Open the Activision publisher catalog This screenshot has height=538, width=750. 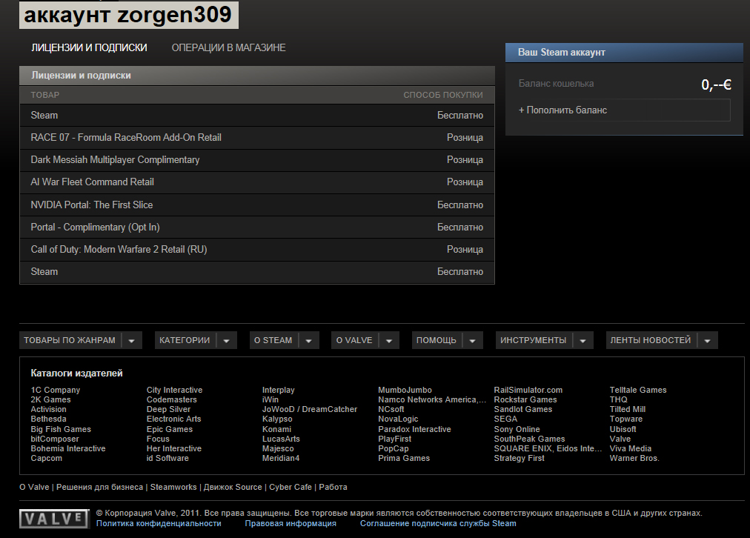tap(49, 409)
